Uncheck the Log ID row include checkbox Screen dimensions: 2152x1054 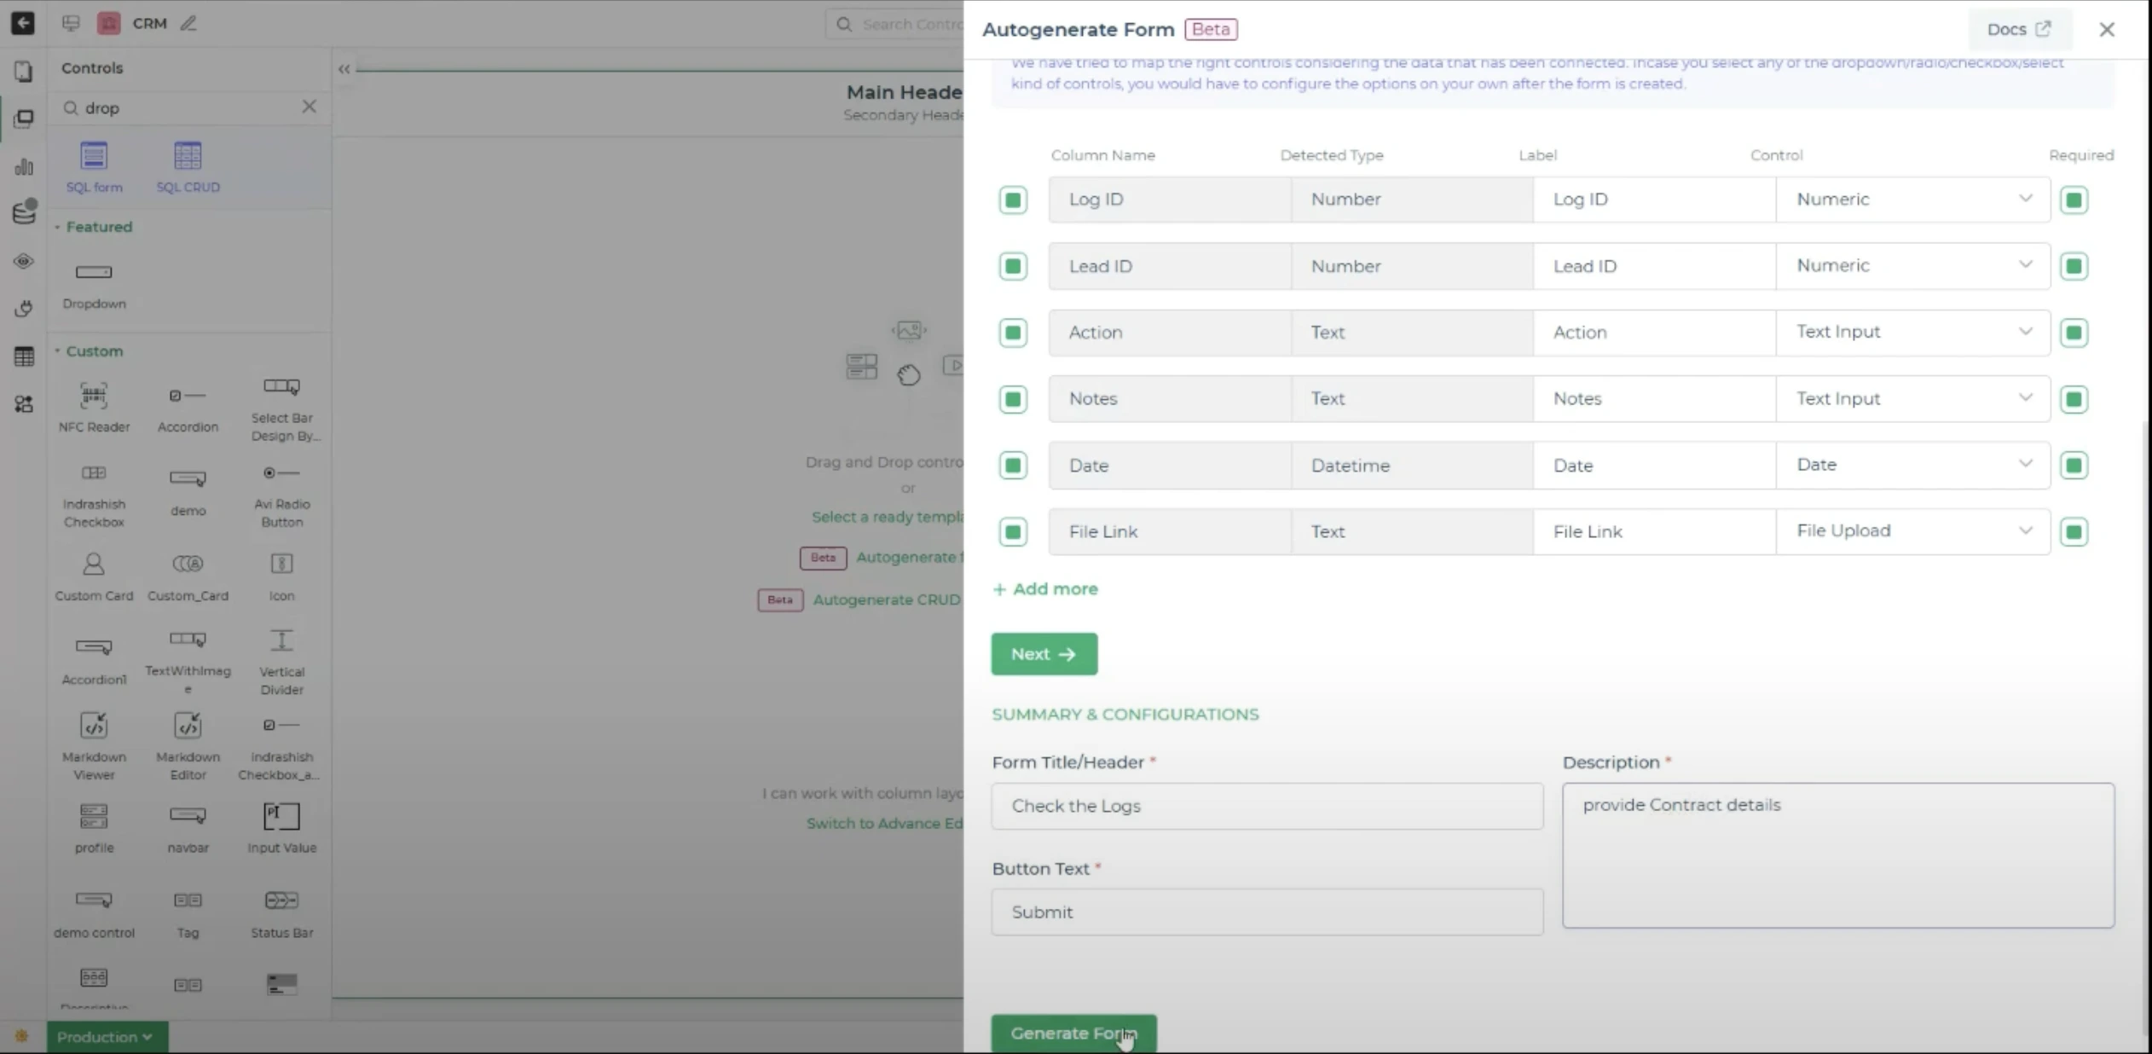click(1013, 200)
